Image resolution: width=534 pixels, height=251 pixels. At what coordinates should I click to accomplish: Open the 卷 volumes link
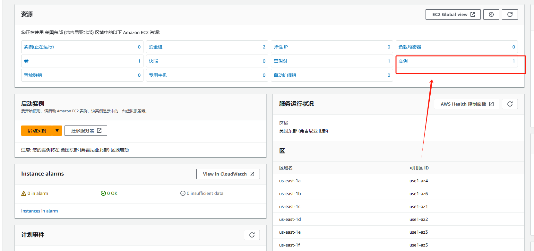(x=26, y=61)
